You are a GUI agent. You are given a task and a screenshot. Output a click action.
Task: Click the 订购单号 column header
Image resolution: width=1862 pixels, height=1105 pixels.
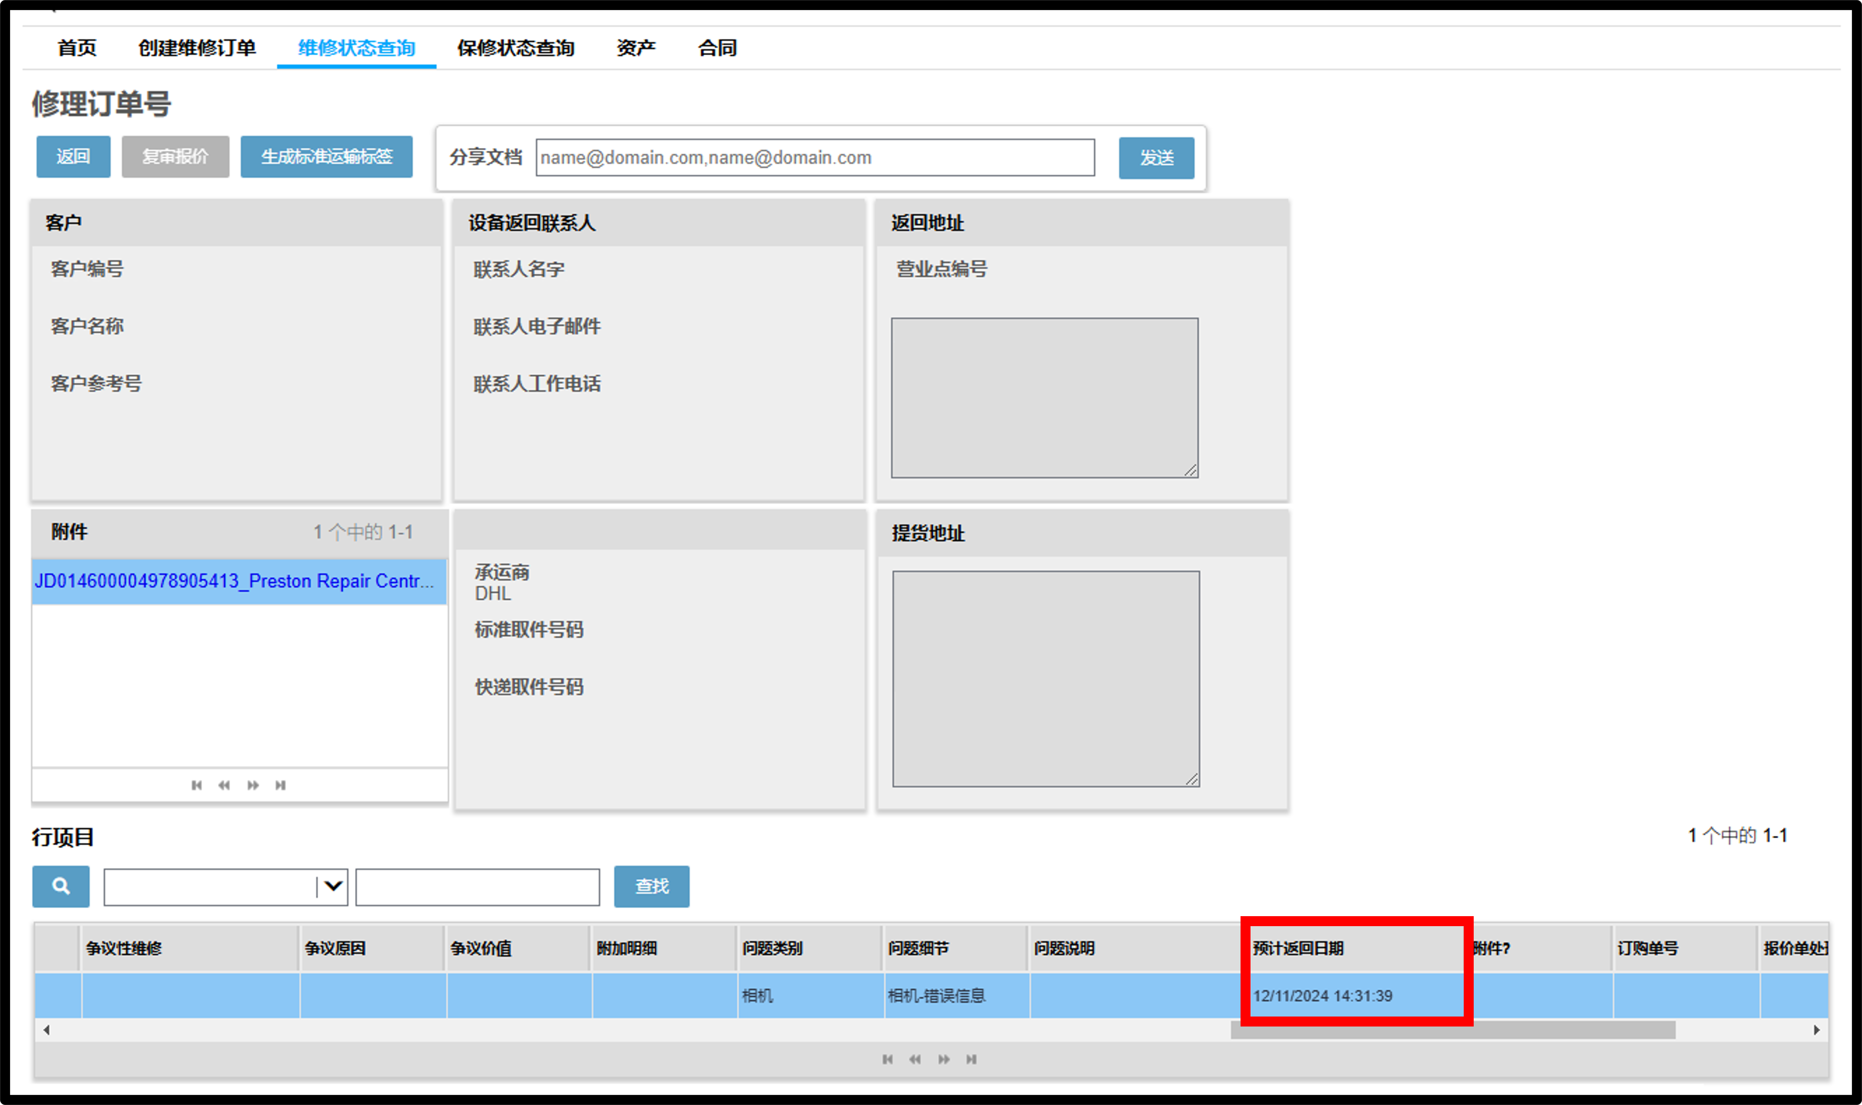1685,949
